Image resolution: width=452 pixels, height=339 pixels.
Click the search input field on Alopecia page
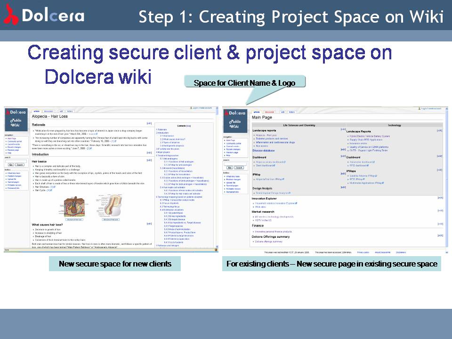tap(16, 161)
